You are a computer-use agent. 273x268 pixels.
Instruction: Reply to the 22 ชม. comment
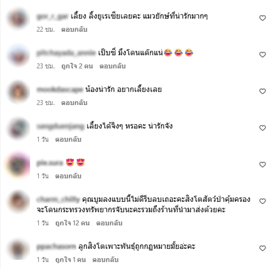coord(74,30)
